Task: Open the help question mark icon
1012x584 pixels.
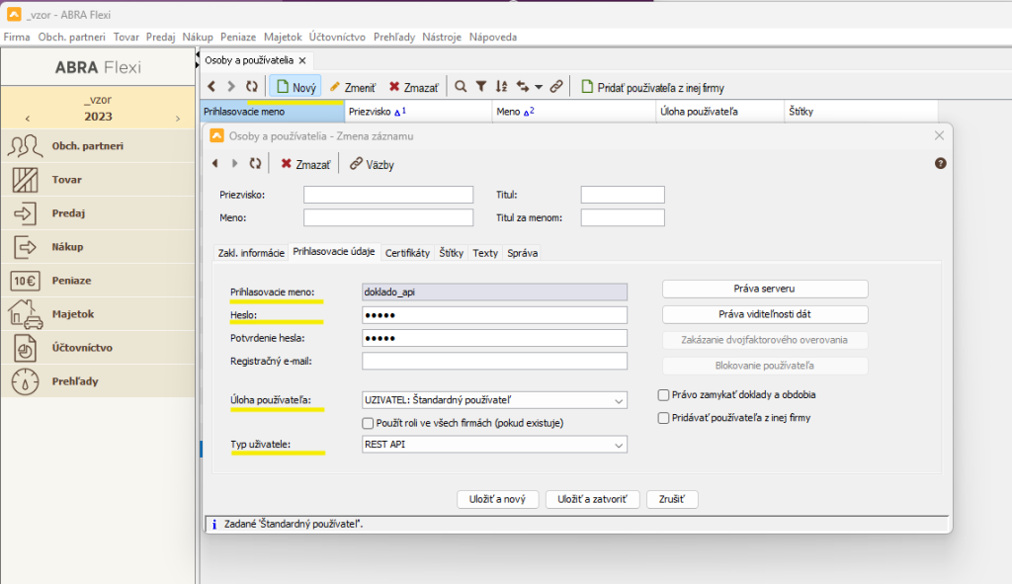Action: [941, 163]
